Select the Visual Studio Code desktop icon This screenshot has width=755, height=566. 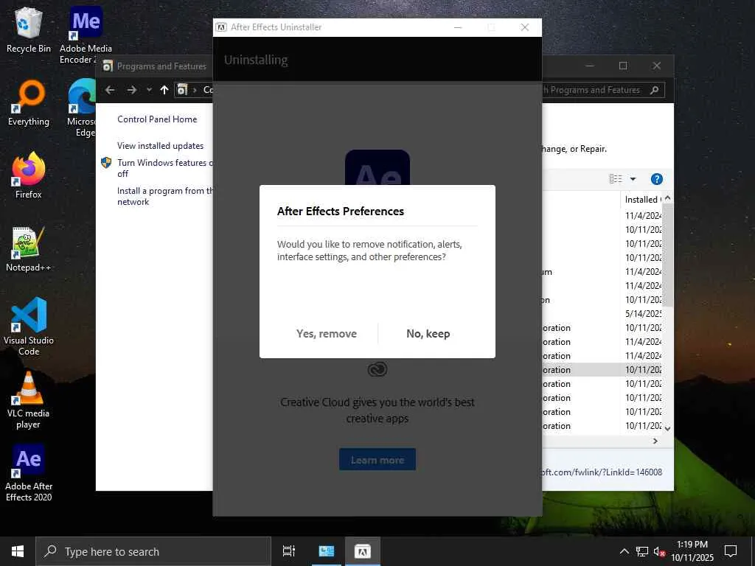[x=29, y=326]
